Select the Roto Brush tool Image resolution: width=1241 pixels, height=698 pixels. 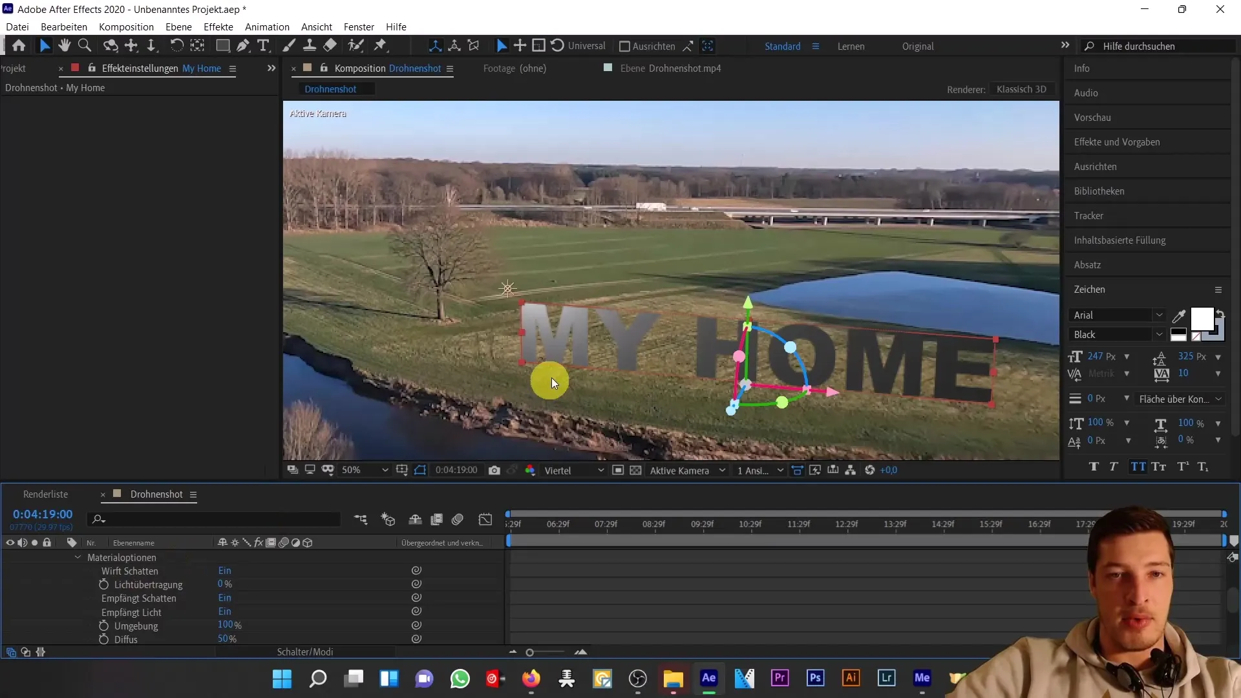click(x=355, y=46)
